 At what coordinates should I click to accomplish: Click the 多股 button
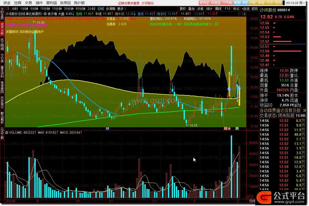coord(201,9)
